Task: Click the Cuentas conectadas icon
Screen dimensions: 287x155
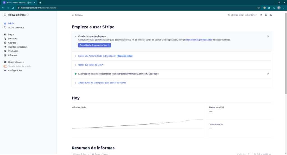Action: (5, 47)
